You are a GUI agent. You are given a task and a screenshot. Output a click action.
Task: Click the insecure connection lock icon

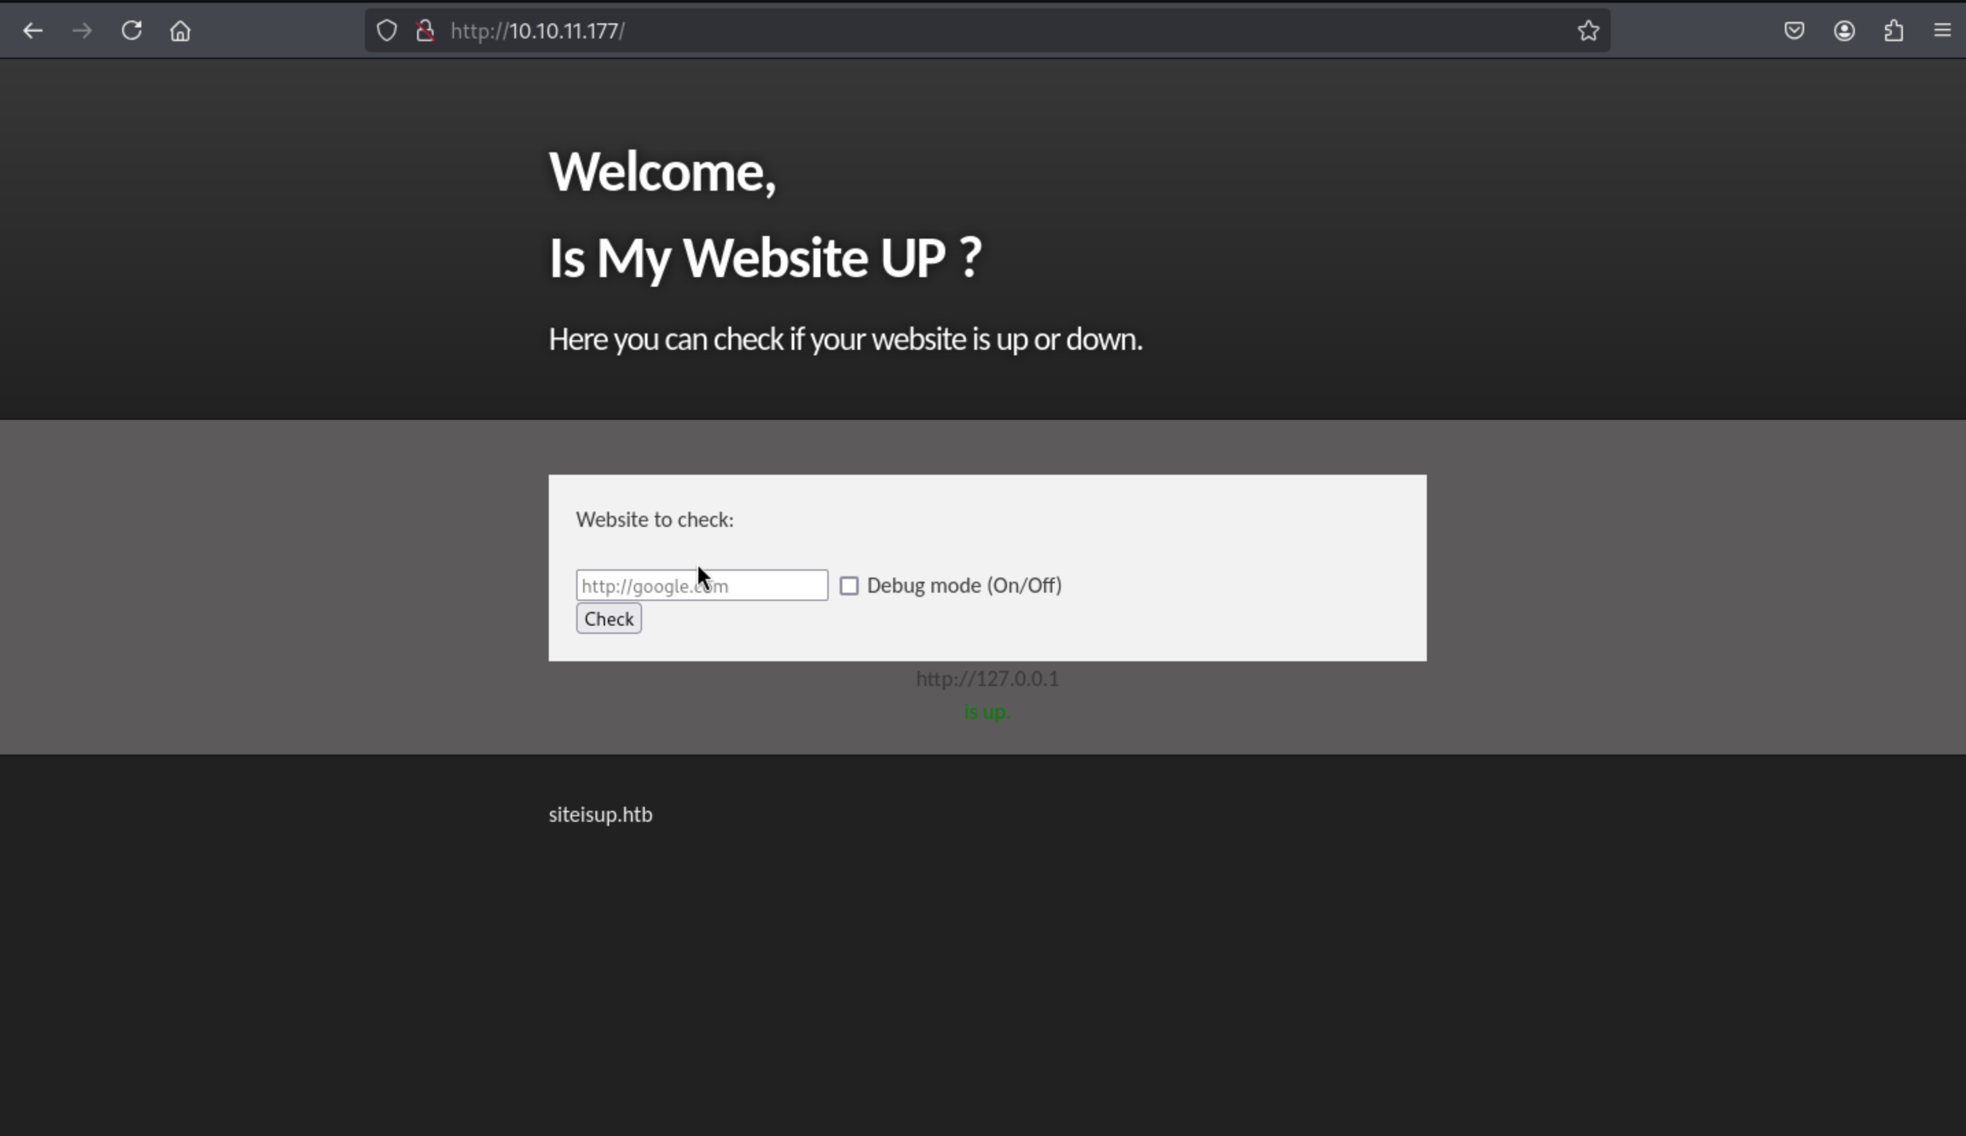click(425, 31)
